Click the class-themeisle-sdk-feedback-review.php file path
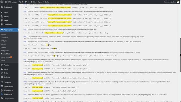The height and width of the screenshot is (102, 181). tap(83, 52)
